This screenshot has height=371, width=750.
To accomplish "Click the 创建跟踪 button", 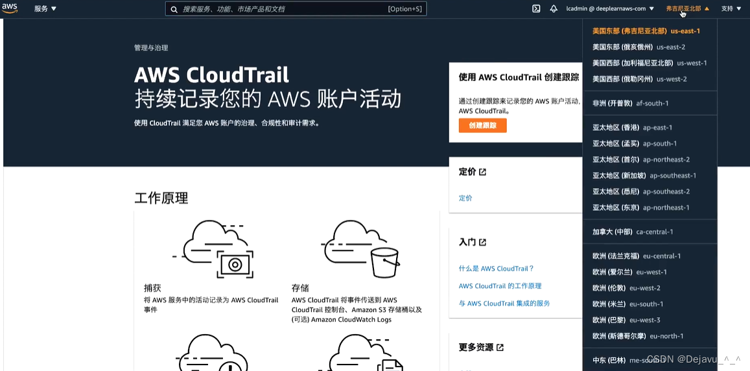I will [482, 125].
